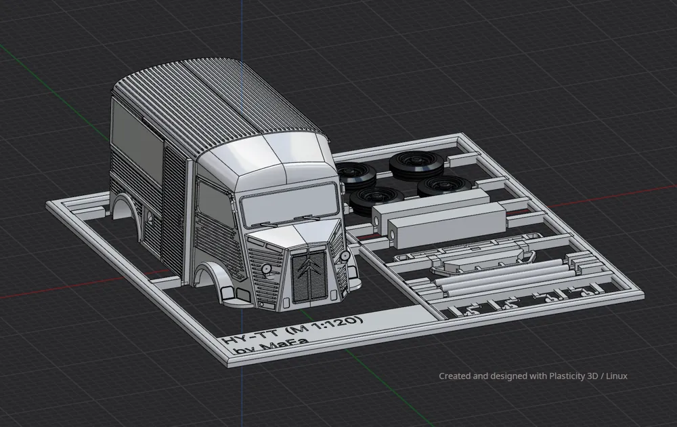677x427 pixels.
Task: Pick the embossed "by MaFa" text
Action: click(272, 345)
